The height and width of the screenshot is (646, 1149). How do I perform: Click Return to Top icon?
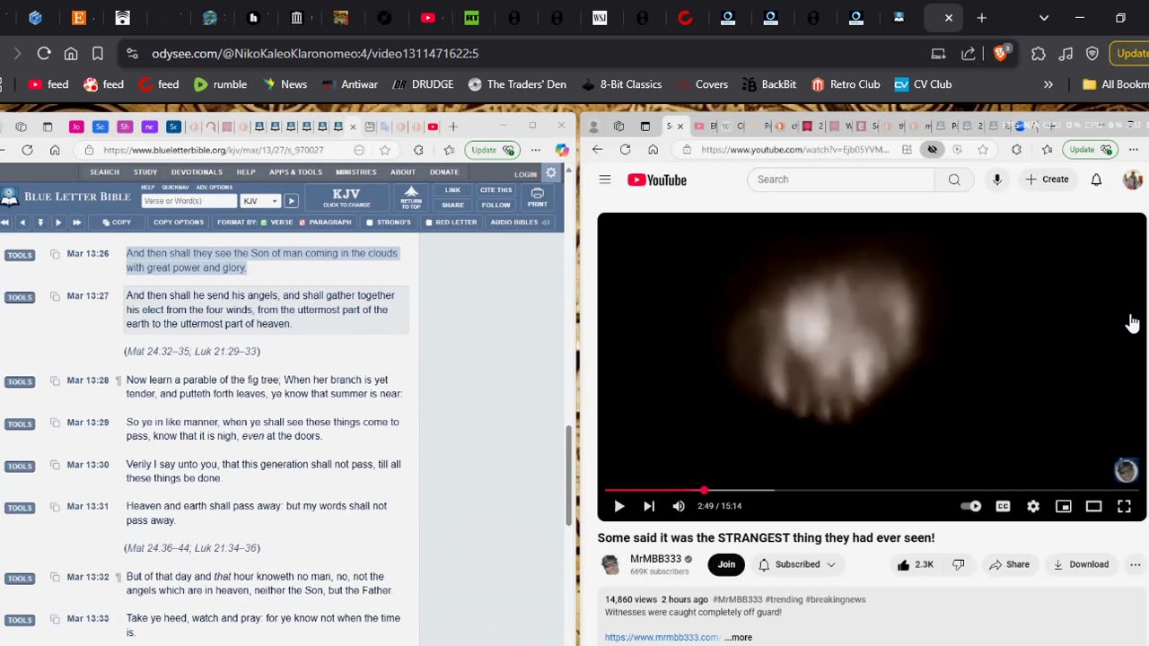click(x=411, y=197)
